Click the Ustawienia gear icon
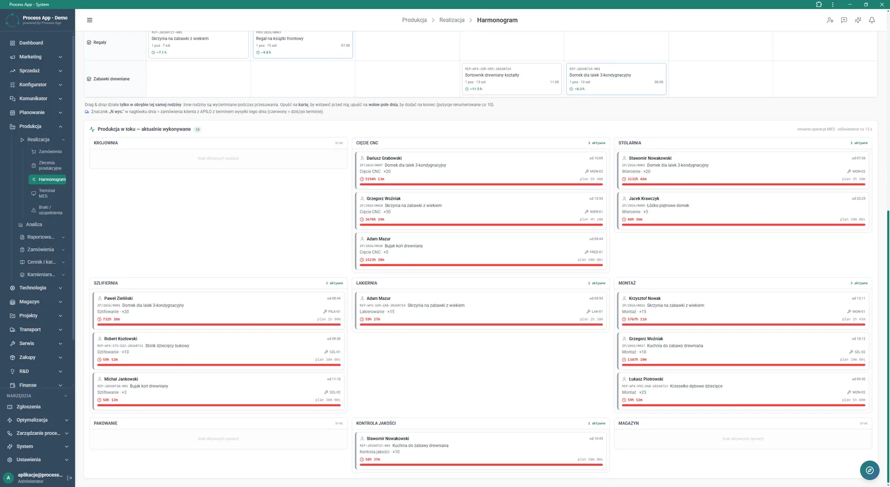The width and height of the screenshot is (890, 487). [x=9, y=460]
